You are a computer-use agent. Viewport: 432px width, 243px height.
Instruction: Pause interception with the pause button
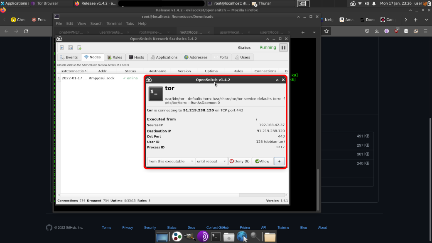(x=283, y=47)
